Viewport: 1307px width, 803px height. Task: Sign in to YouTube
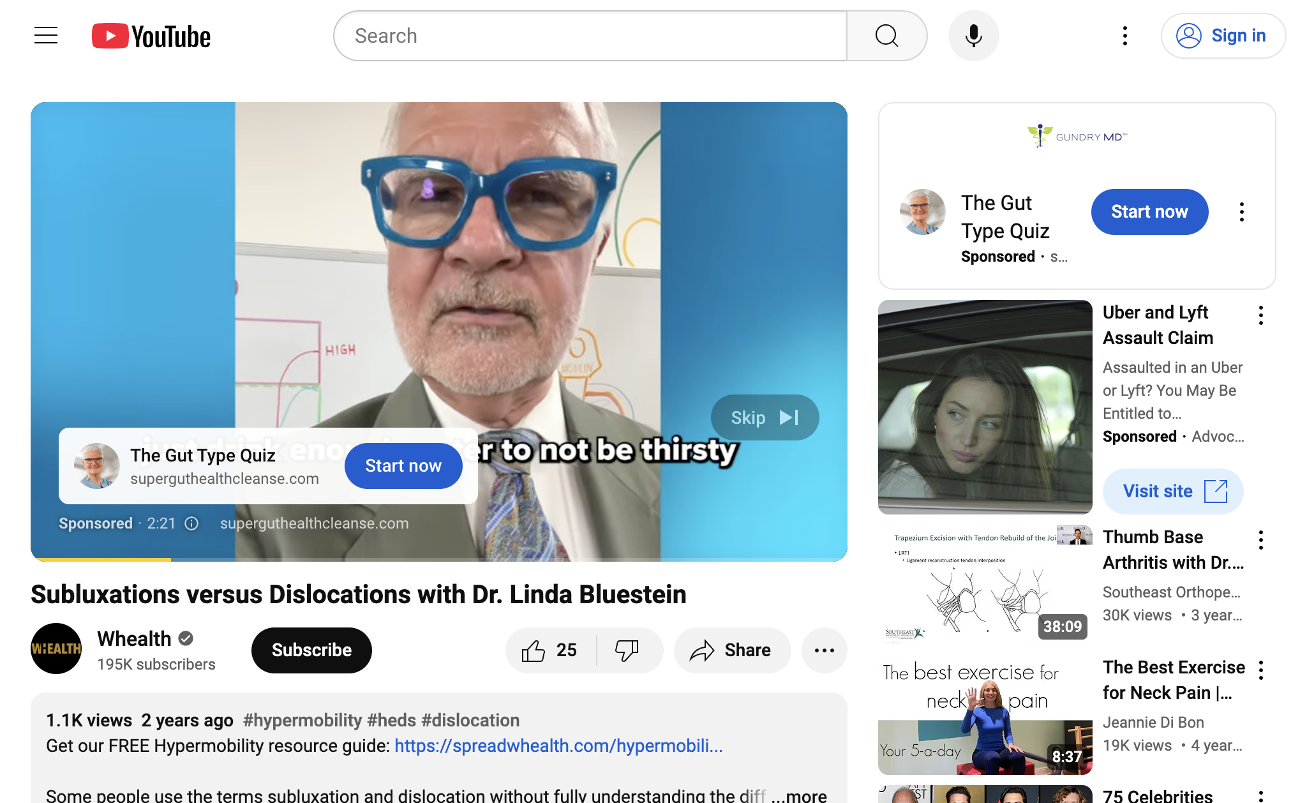coord(1223,36)
